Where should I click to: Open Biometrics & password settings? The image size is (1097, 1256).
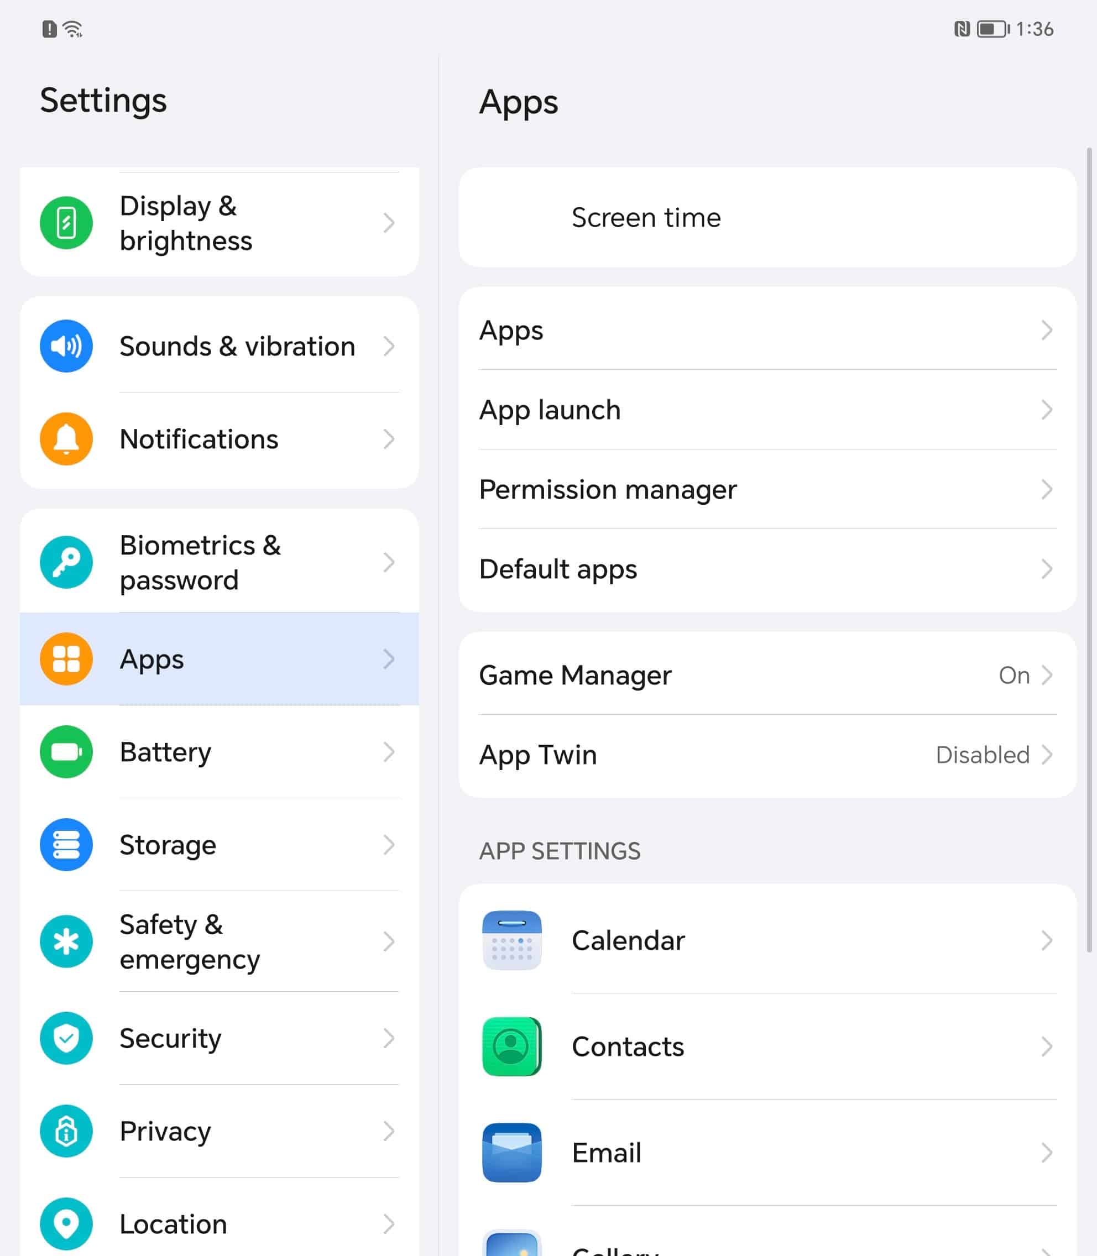click(x=219, y=563)
